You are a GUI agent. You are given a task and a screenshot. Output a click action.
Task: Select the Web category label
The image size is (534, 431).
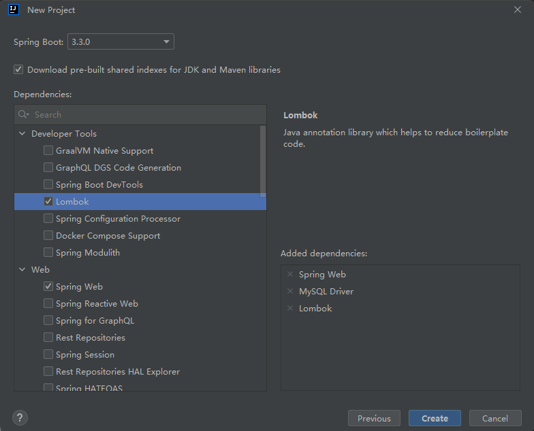pos(41,269)
